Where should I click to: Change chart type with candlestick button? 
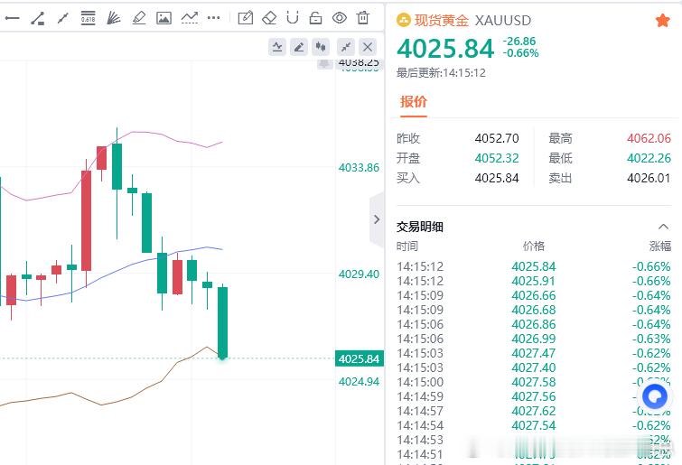coord(321,47)
